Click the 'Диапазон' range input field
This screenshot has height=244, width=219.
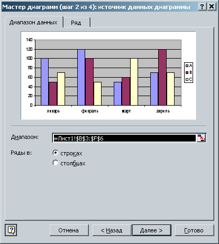click(124, 138)
